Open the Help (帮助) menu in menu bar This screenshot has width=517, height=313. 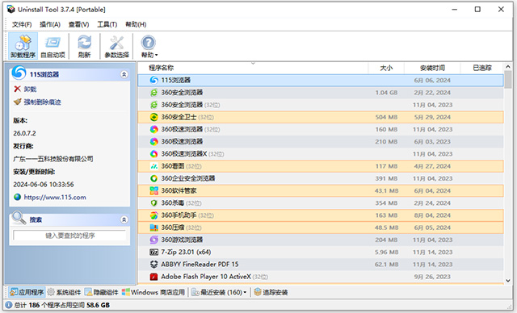click(x=136, y=24)
